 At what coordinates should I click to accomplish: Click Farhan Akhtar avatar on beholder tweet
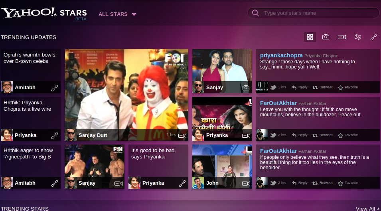tap(262, 183)
